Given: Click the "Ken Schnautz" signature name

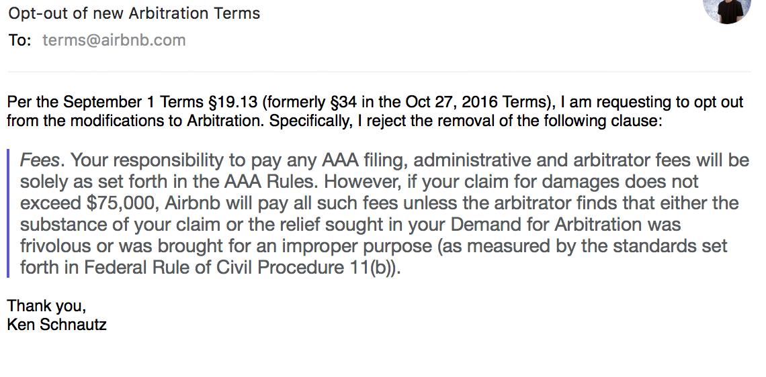Looking at the screenshot, I should point(56,325).
